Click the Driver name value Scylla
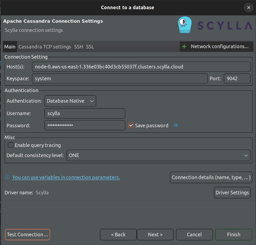256x245 pixels. (x=42, y=192)
